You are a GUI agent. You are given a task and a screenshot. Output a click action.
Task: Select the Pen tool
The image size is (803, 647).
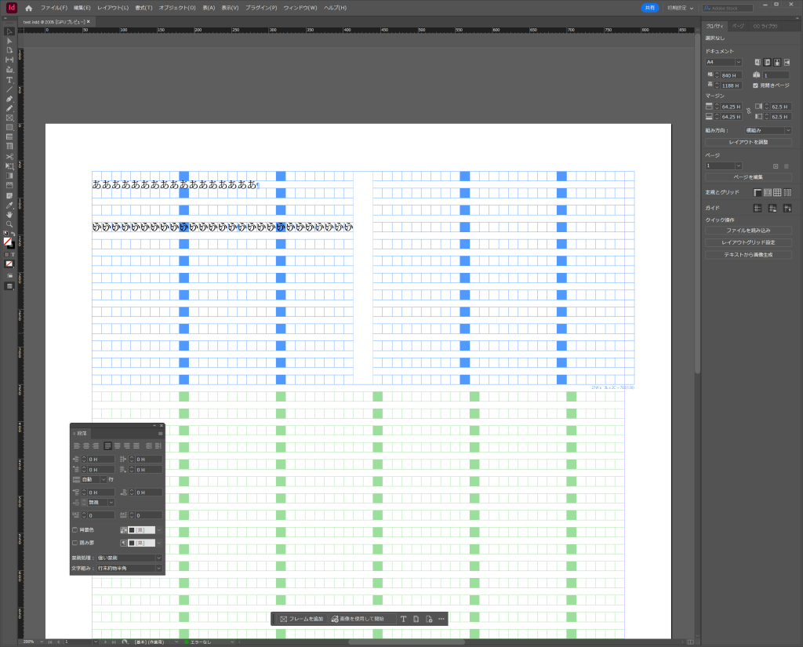click(x=9, y=99)
